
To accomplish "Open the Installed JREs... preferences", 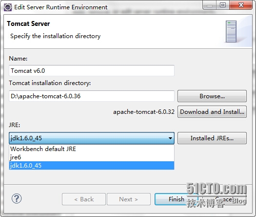I will tap(212, 138).
